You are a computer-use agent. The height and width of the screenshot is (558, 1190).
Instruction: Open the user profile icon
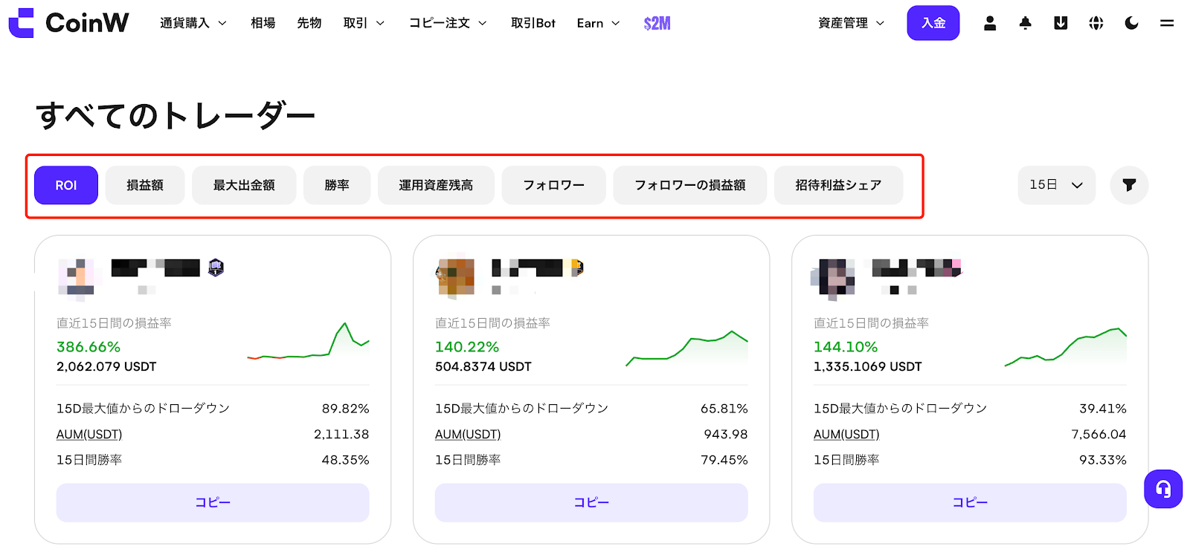(x=989, y=23)
